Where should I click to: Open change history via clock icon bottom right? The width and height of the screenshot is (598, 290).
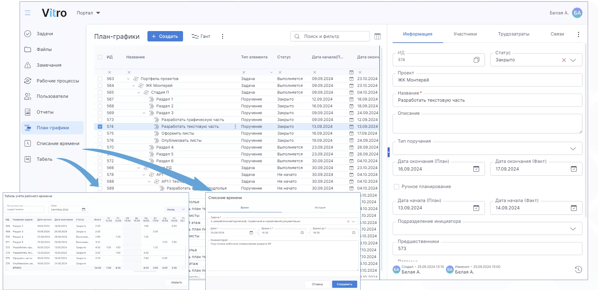pyautogui.click(x=578, y=269)
